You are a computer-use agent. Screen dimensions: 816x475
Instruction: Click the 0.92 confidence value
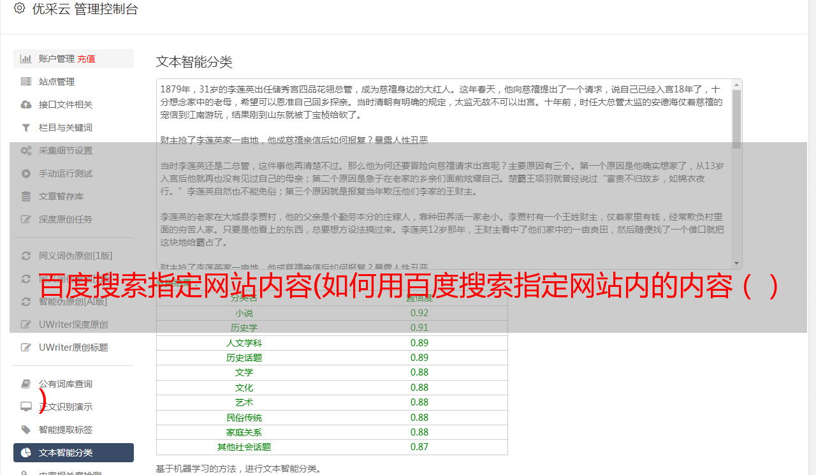(419, 313)
